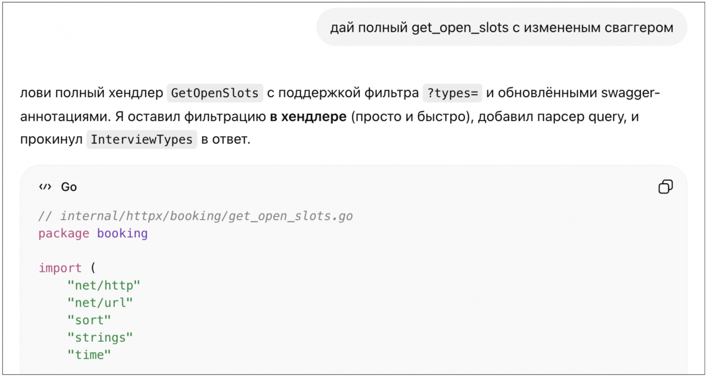The width and height of the screenshot is (708, 379).
Task: Select the GetOpenSlots inline code chip
Action: point(214,93)
